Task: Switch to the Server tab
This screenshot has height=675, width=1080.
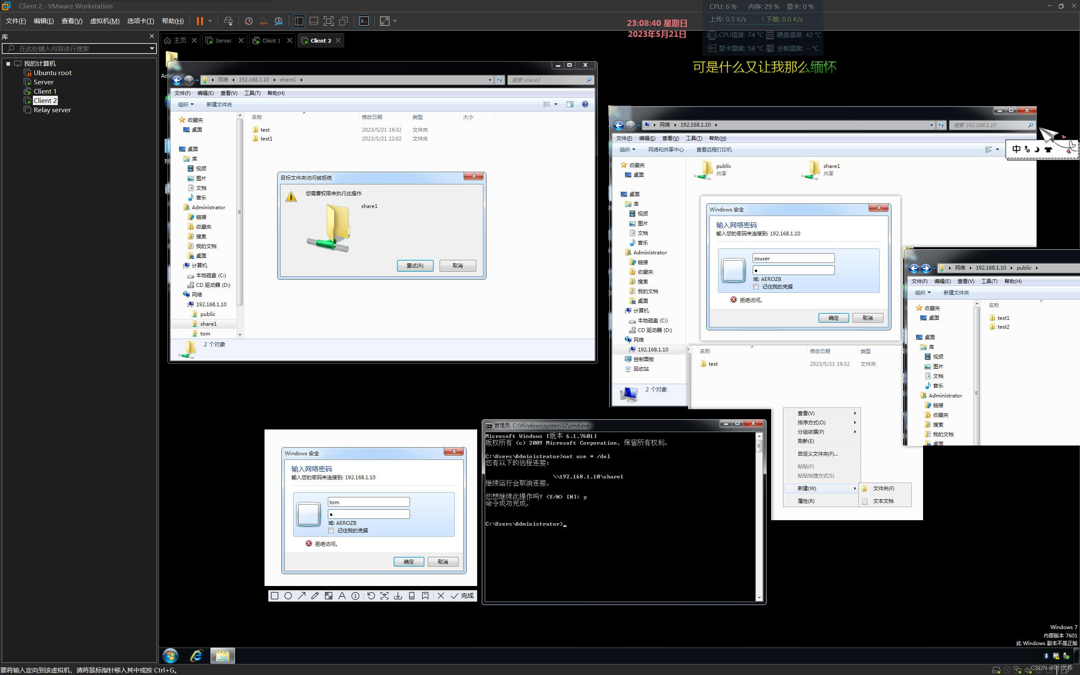Action: (223, 40)
